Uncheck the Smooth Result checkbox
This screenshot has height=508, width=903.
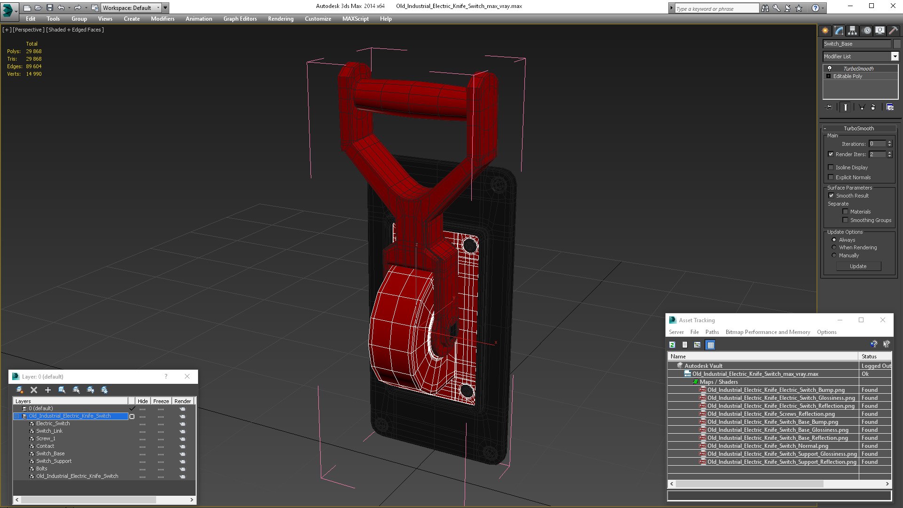831,196
